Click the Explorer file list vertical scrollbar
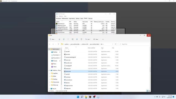176x99 pixels. coord(150,70)
